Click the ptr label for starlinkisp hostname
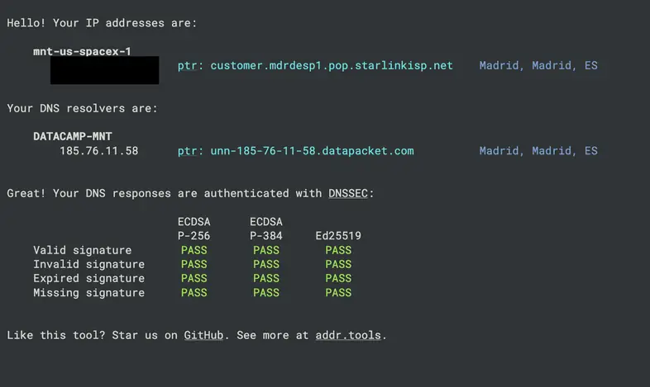The image size is (650, 387). (188, 66)
